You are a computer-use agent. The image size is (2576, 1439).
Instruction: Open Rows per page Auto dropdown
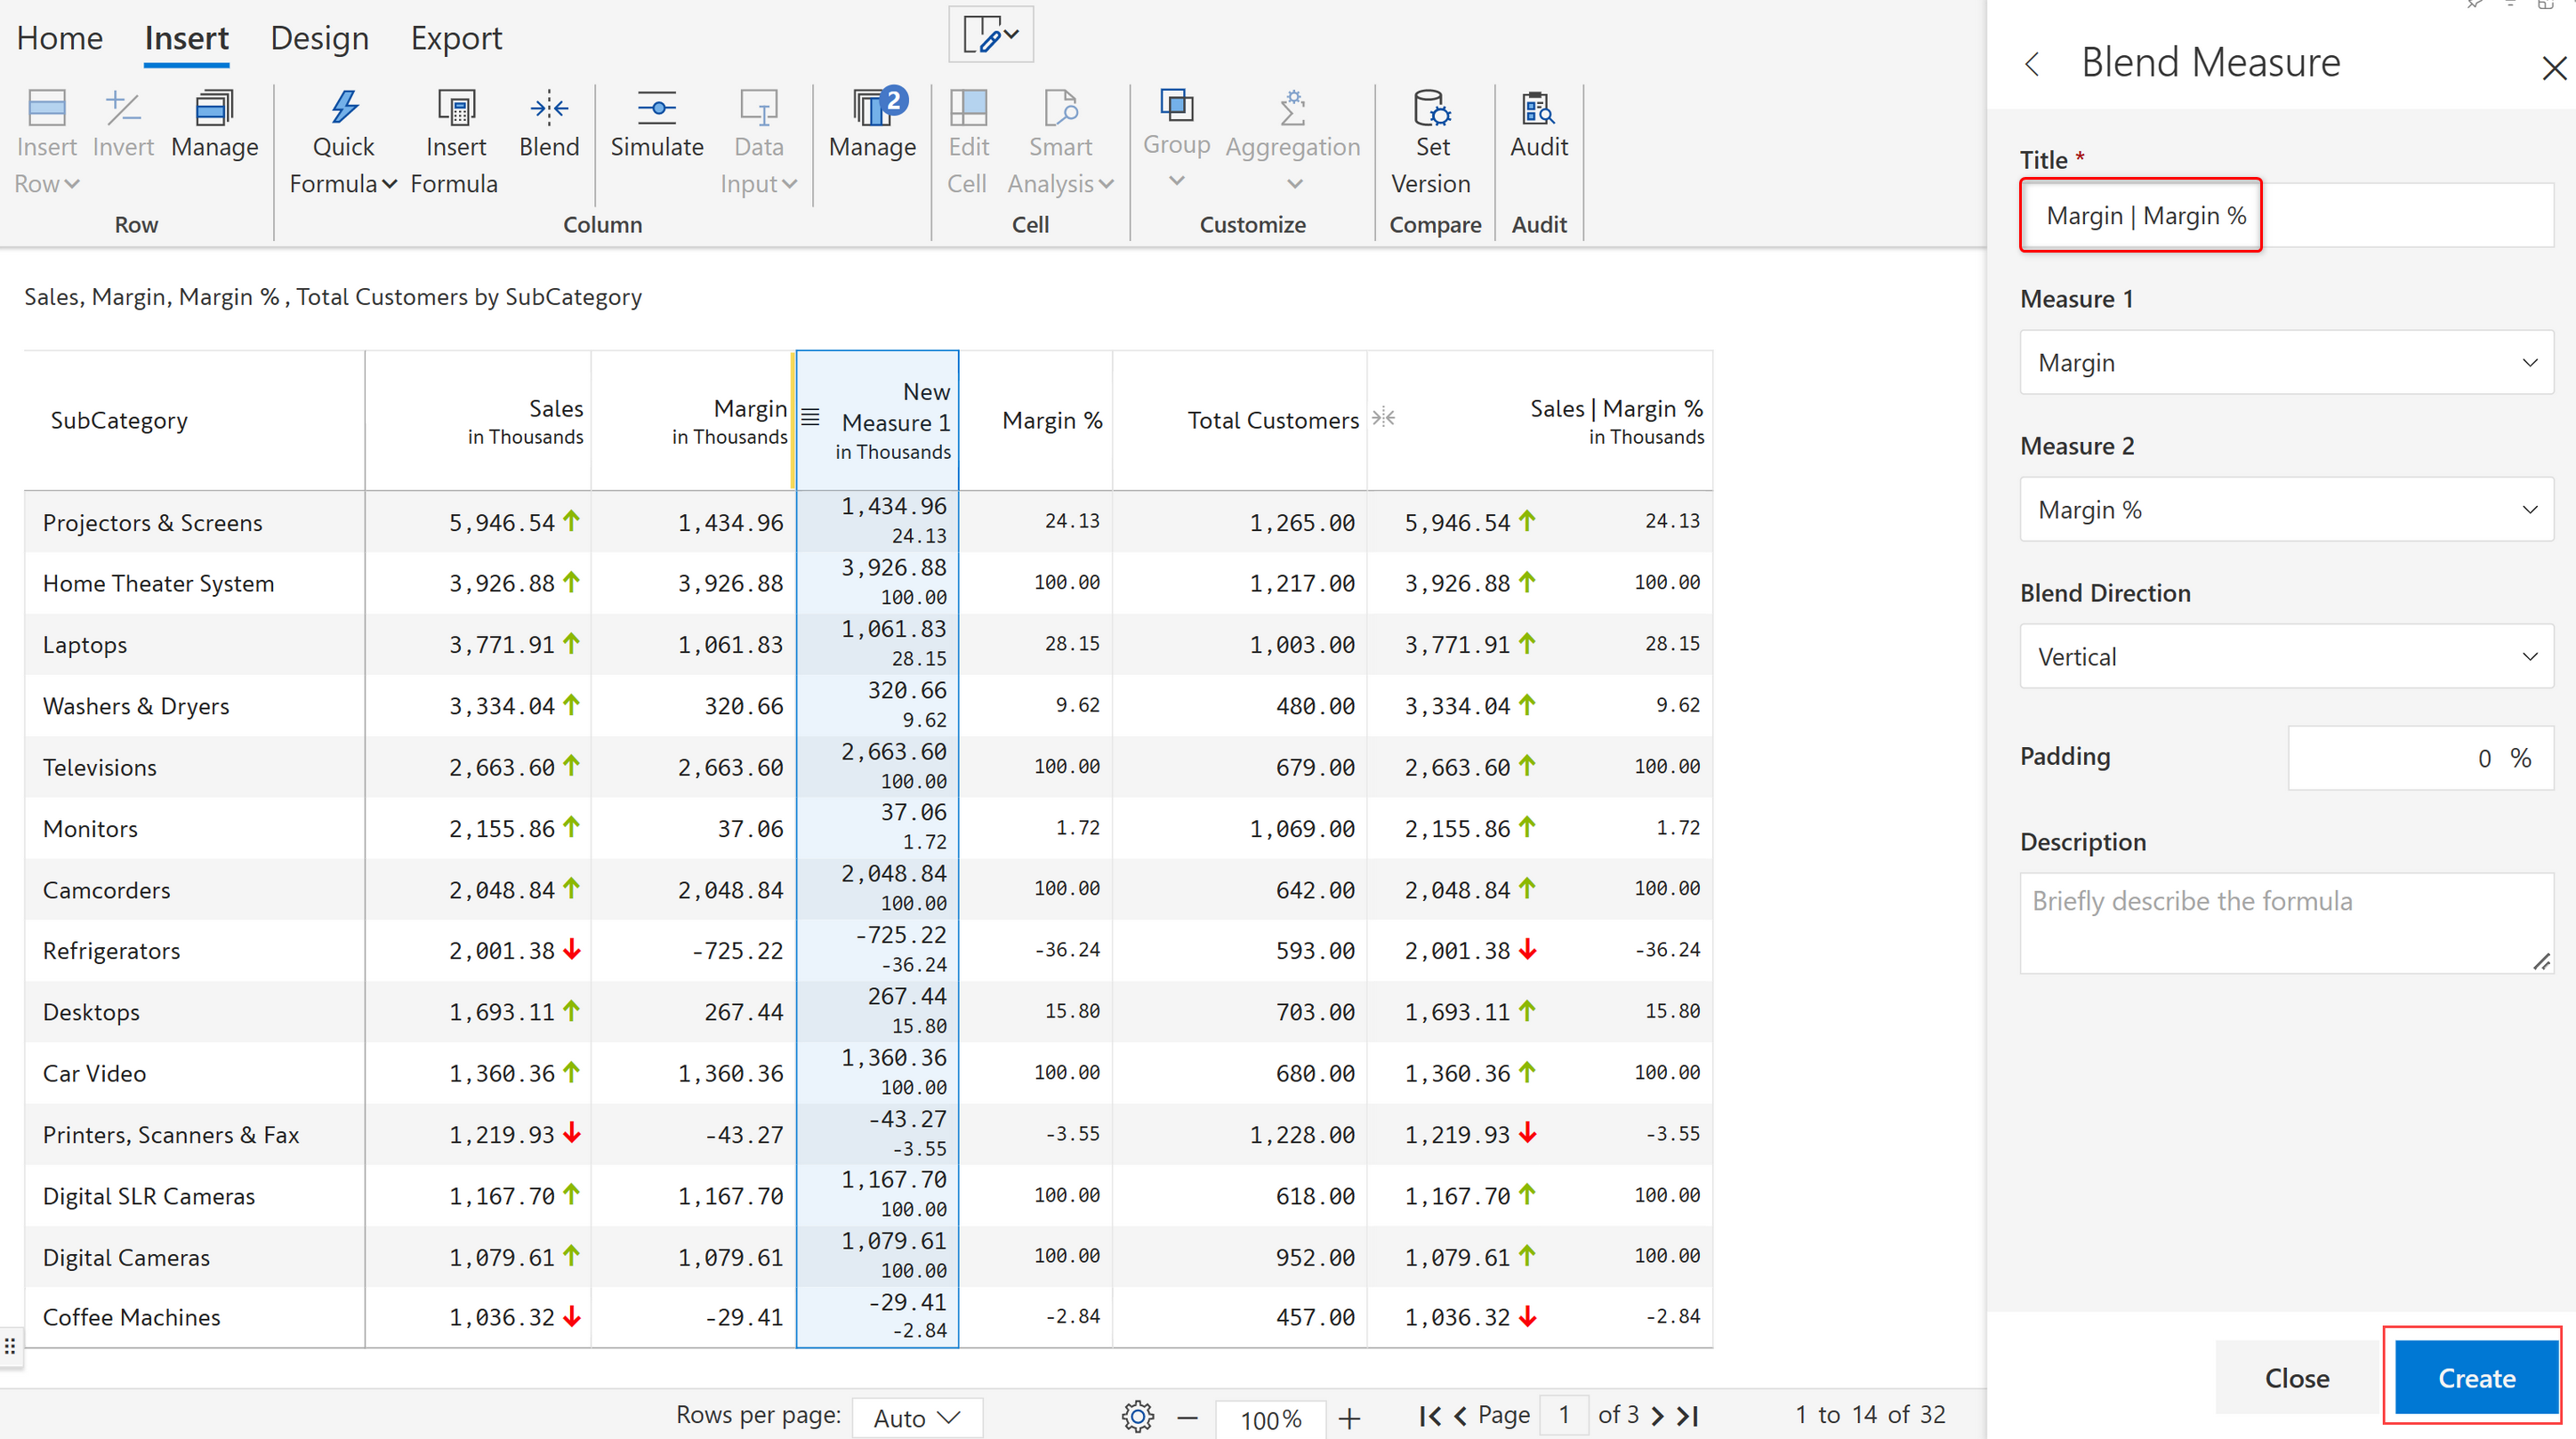tap(916, 1417)
